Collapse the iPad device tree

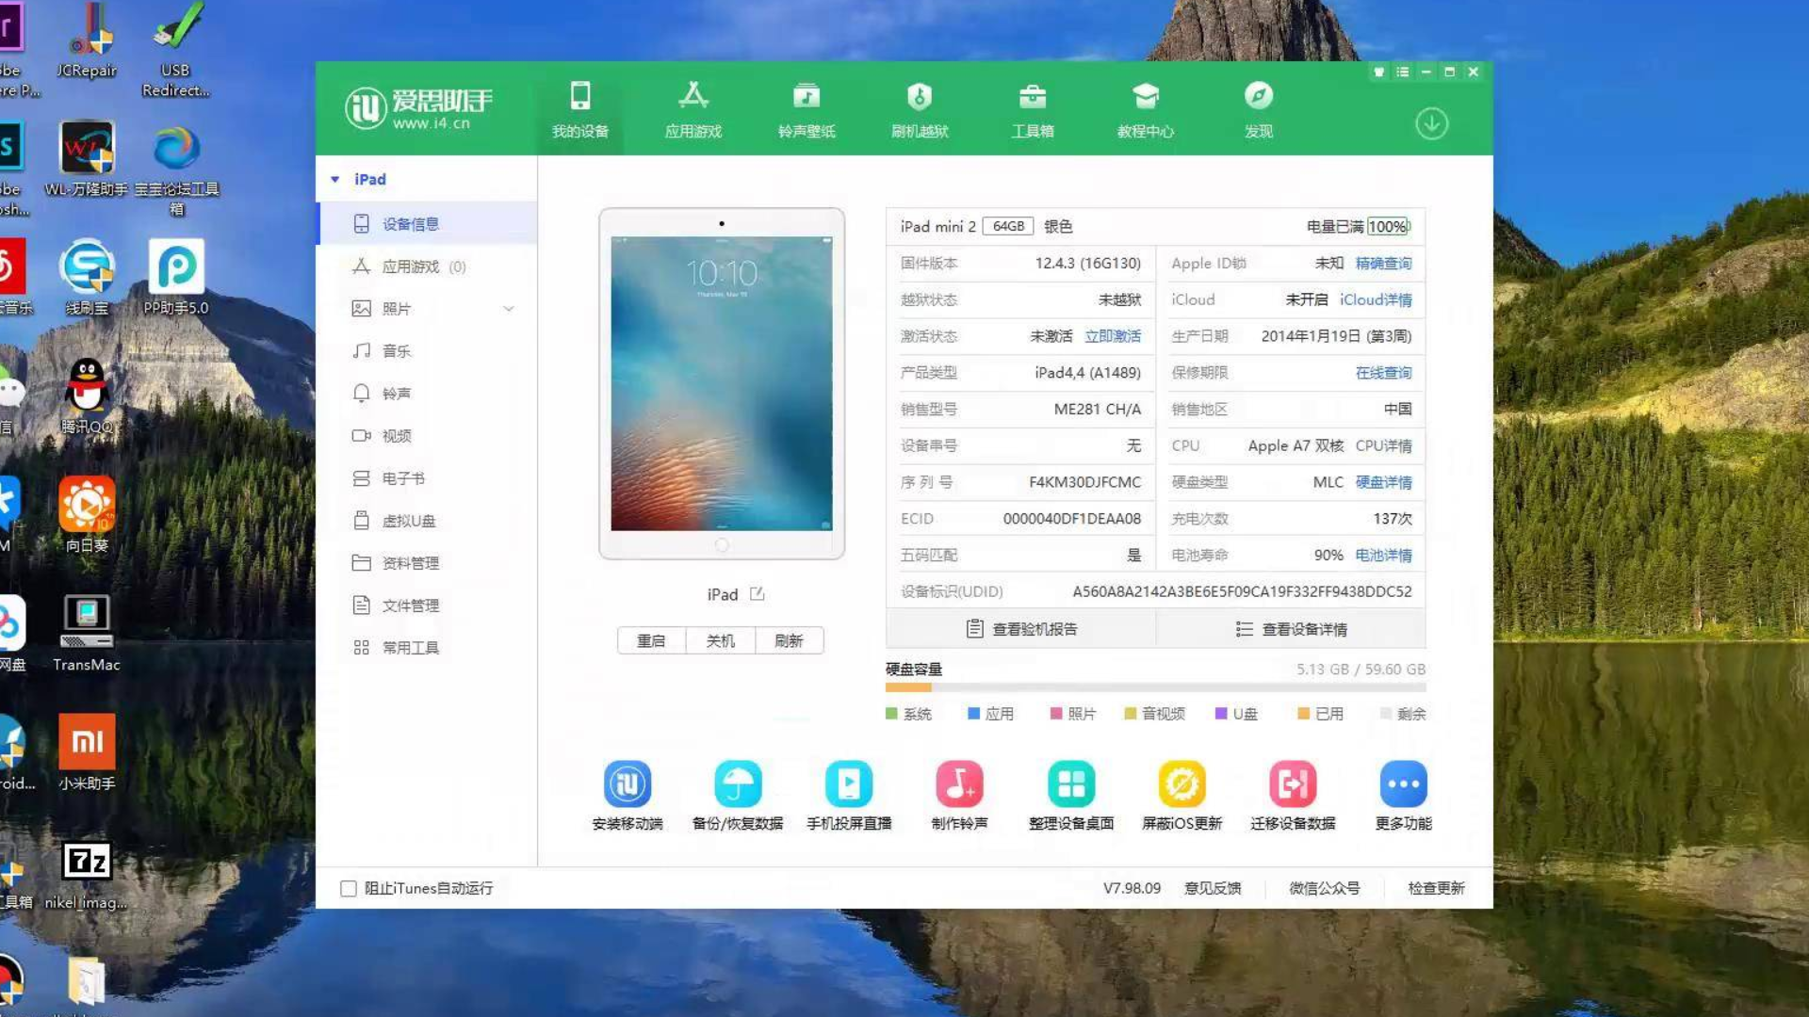click(334, 179)
